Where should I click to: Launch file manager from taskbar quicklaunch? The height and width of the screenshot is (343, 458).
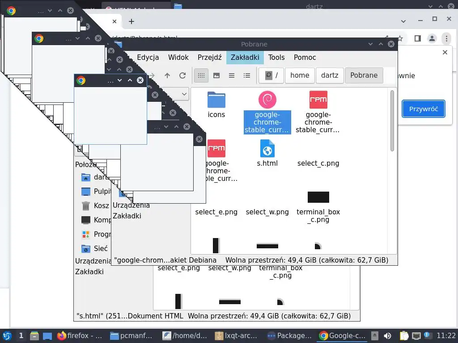(x=34, y=336)
